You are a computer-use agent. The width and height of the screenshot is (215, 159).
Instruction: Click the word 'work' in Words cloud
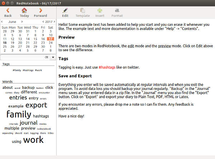[33, 140]
